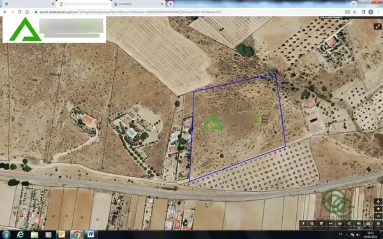The width and height of the screenshot is (383, 239).
Task: Open File Explorer from taskbar
Action: [34, 235]
